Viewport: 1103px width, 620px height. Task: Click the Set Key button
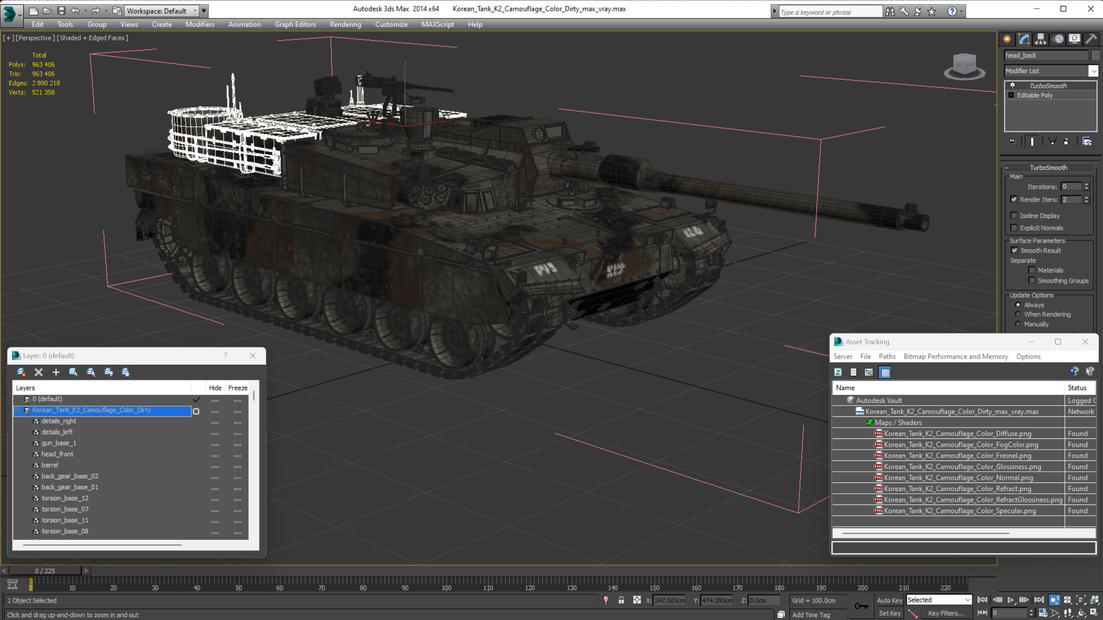(889, 613)
